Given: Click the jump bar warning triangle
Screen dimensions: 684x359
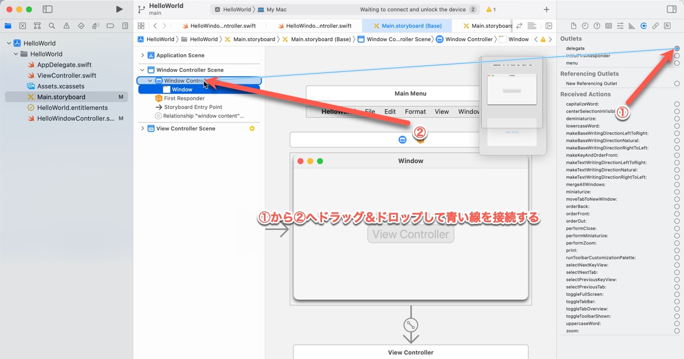Looking at the screenshot, I should click(543, 39).
